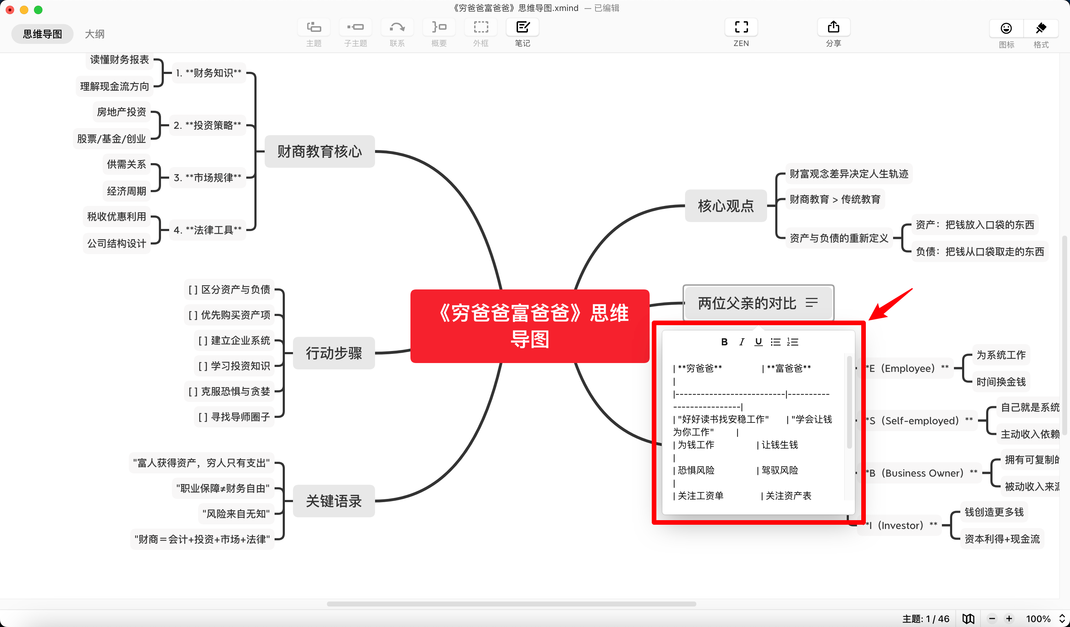Viewport: 1070px width, 627px height.
Task: Insert a numbered list in the note
Action: click(x=792, y=342)
